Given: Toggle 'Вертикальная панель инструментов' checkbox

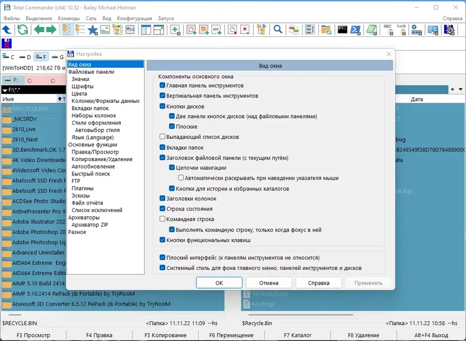Looking at the screenshot, I should (x=162, y=95).
